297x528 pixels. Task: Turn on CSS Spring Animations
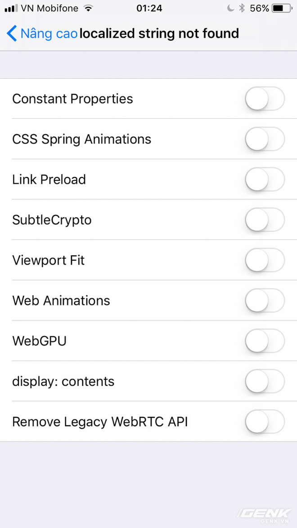pyautogui.click(x=265, y=139)
